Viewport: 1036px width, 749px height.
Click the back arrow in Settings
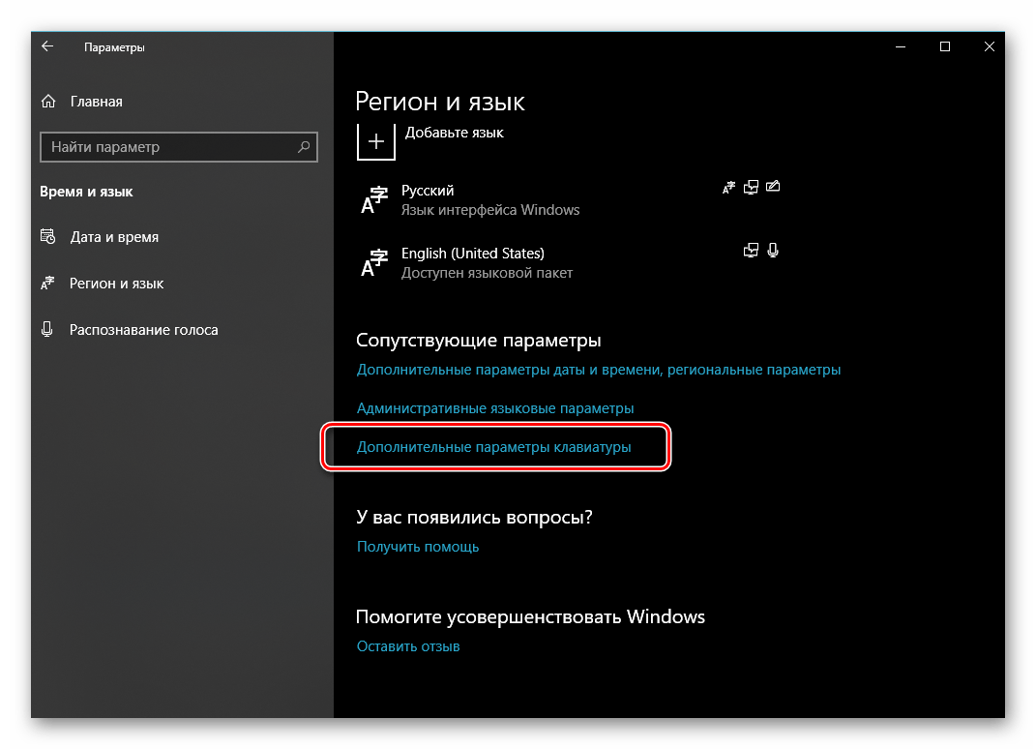click(x=47, y=46)
